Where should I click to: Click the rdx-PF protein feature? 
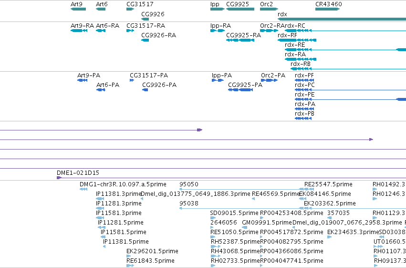[x=304, y=80]
